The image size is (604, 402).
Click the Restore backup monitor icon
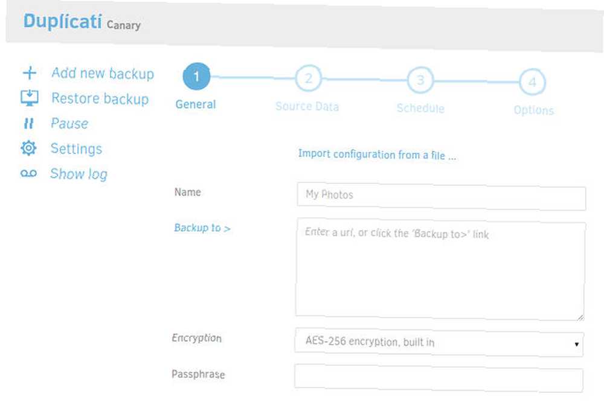click(x=29, y=98)
